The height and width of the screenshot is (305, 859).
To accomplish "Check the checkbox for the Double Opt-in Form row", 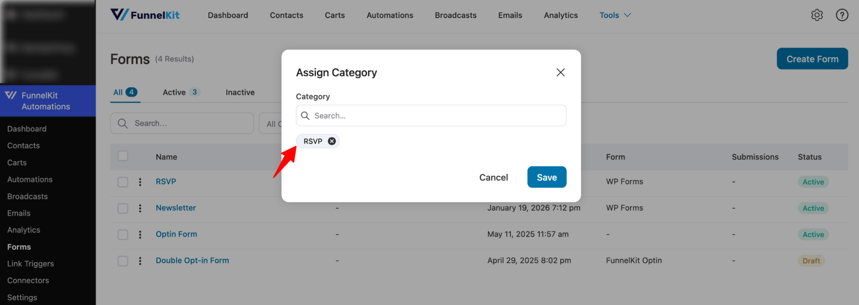I will pos(122,261).
